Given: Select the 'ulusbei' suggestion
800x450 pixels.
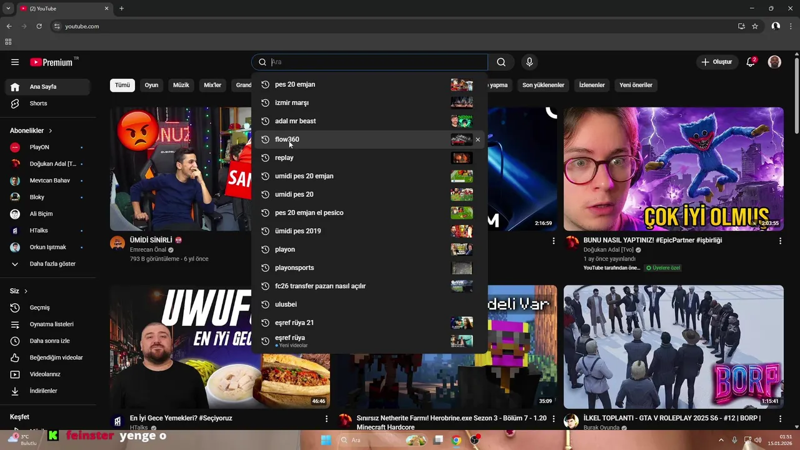Looking at the screenshot, I should 369,304.
